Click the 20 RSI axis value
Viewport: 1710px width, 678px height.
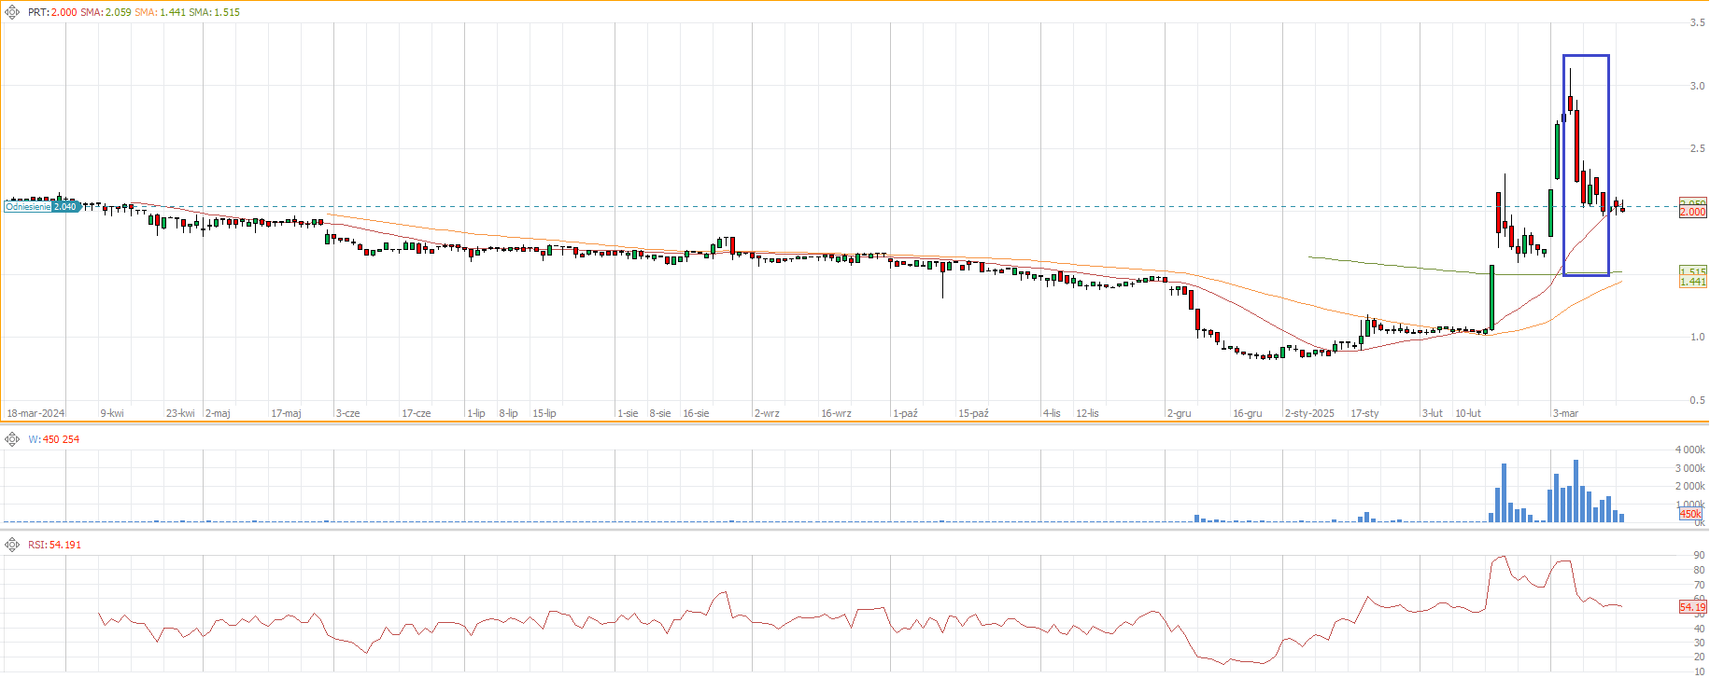click(x=1699, y=657)
